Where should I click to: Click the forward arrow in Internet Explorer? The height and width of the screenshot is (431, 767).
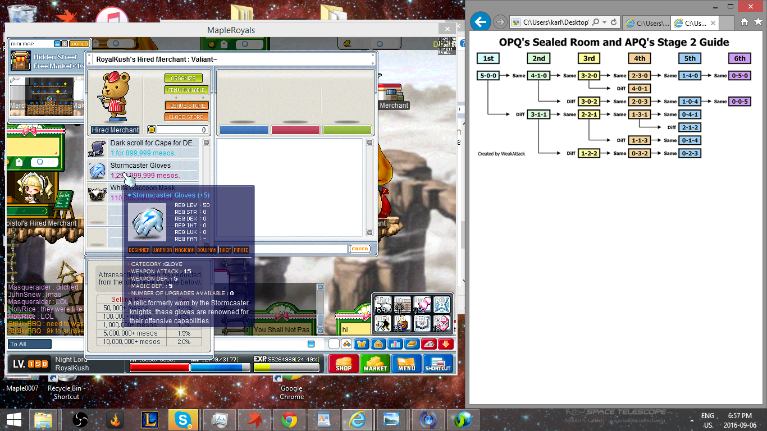tap(500, 22)
